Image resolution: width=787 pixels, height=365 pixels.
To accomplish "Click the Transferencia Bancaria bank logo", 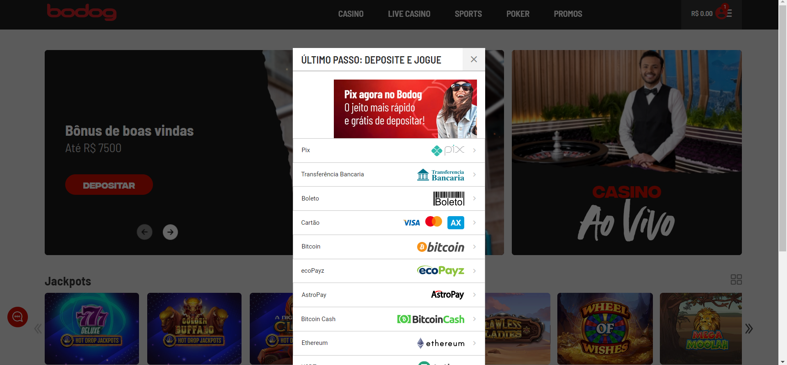I will (440, 175).
